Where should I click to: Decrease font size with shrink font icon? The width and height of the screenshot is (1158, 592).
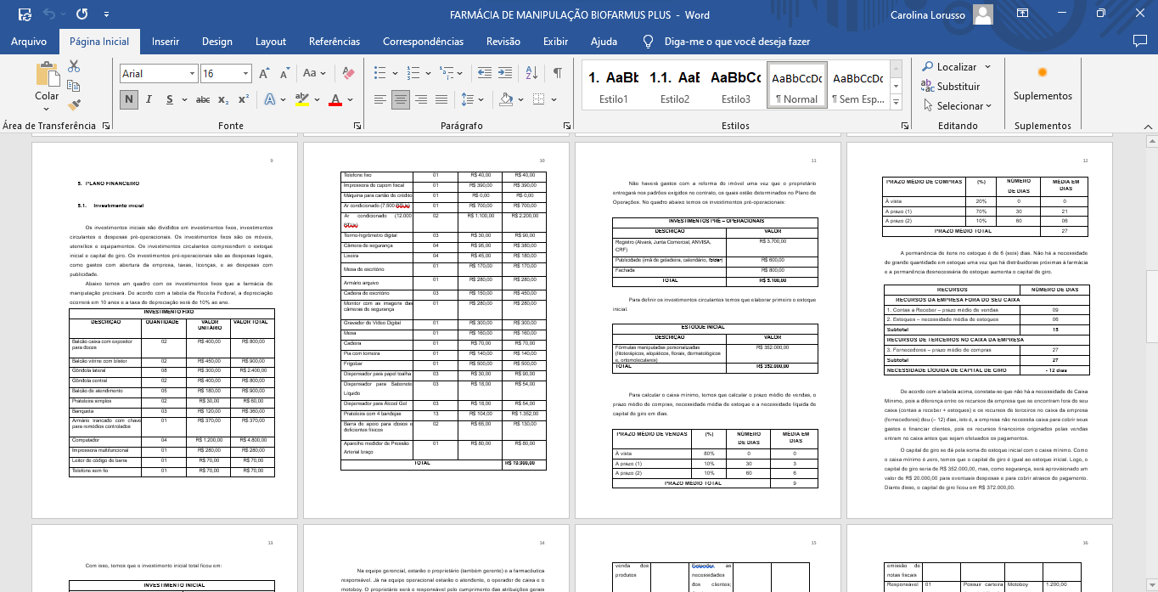pos(284,74)
